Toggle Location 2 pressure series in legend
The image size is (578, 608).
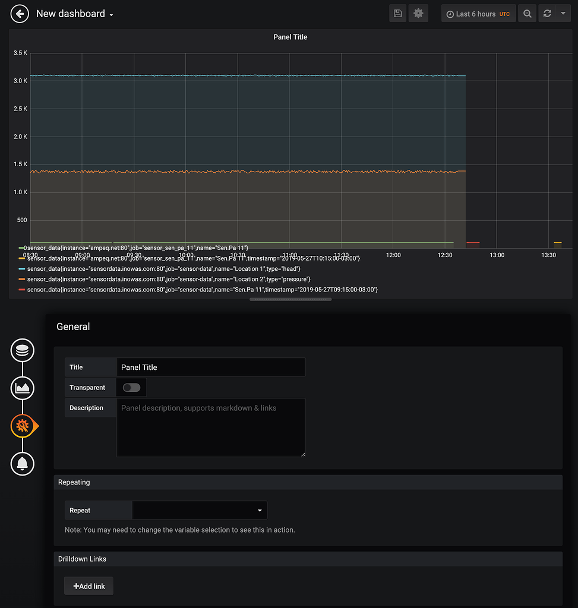(x=169, y=279)
